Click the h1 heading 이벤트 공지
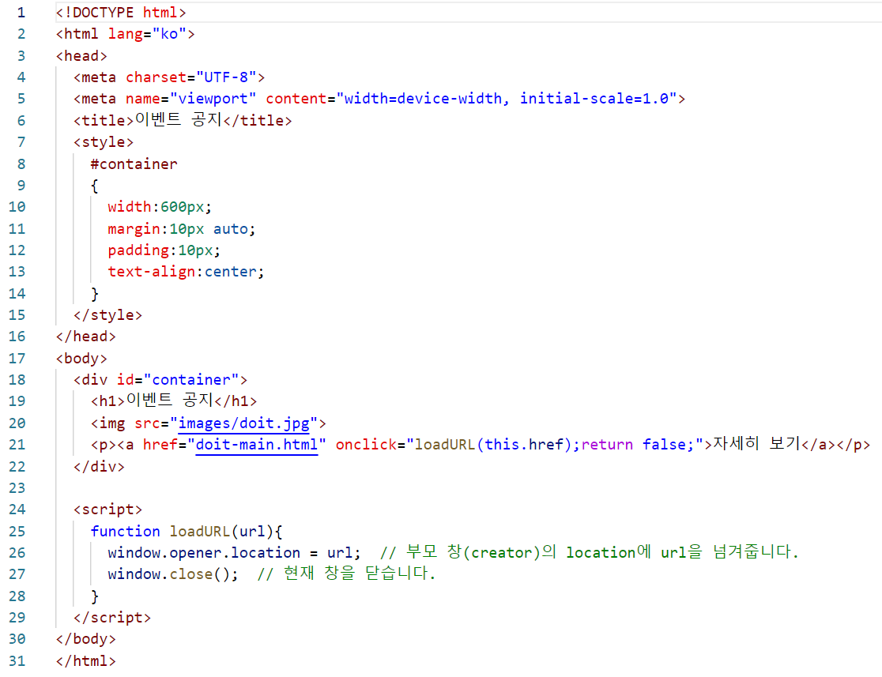The image size is (882, 677). click(x=169, y=401)
